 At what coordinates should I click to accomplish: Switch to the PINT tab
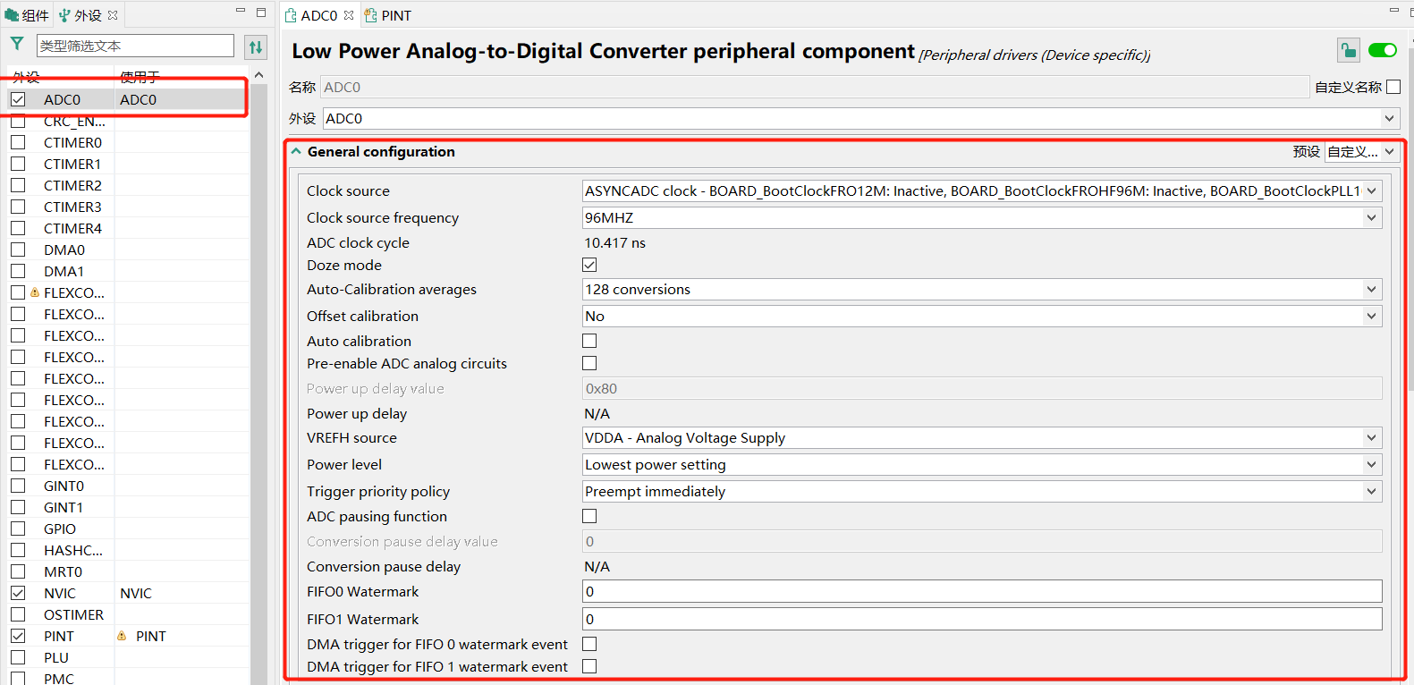[x=389, y=15]
